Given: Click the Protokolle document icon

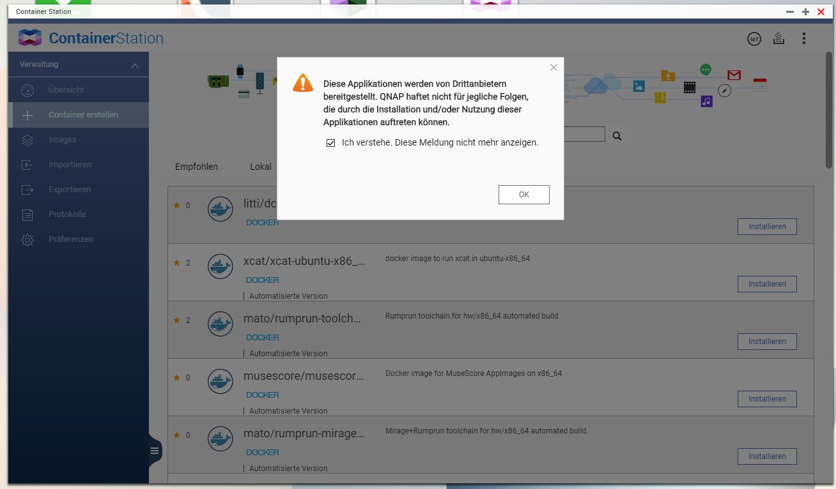Looking at the screenshot, I should point(27,214).
